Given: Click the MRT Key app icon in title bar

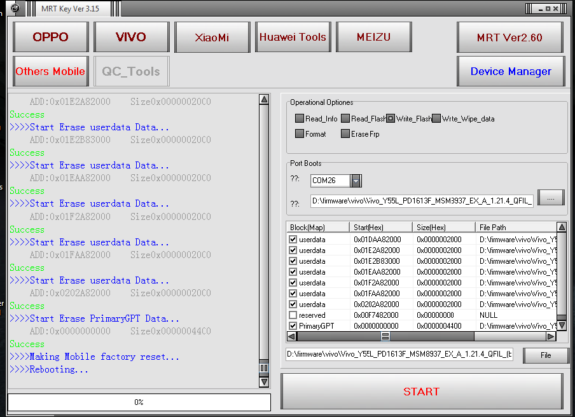Looking at the screenshot, I should coord(15,8).
